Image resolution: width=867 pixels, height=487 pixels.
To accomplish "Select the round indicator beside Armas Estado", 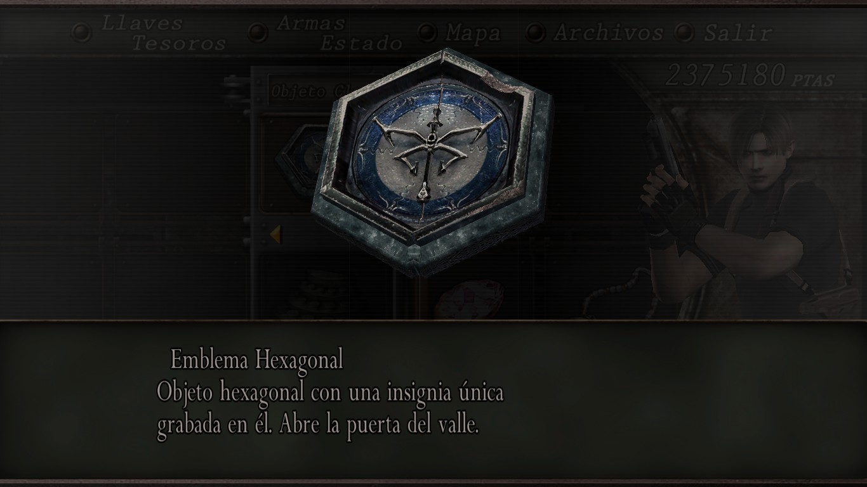I will point(258,33).
